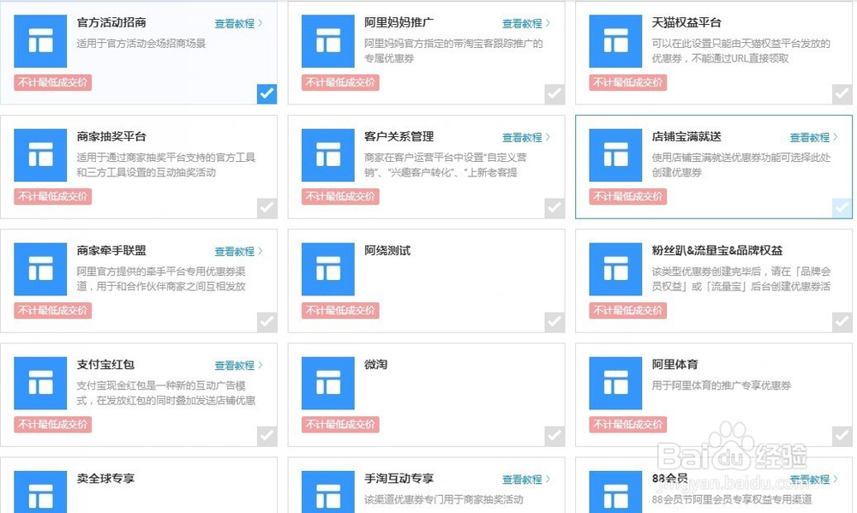This screenshot has height=513, width=857.
Task: Click the 天猫权益平台 channel icon
Action: pyautogui.click(x=615, y=41)
